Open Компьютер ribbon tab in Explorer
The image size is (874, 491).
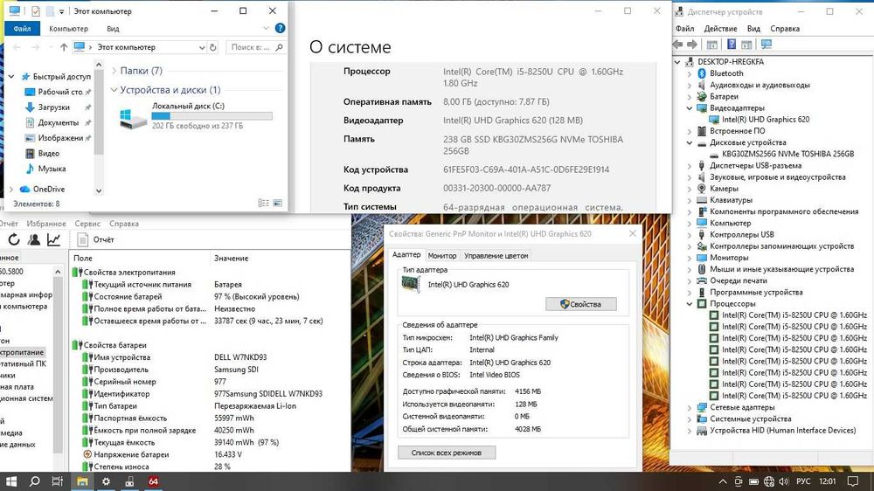[x=68, y=29]
